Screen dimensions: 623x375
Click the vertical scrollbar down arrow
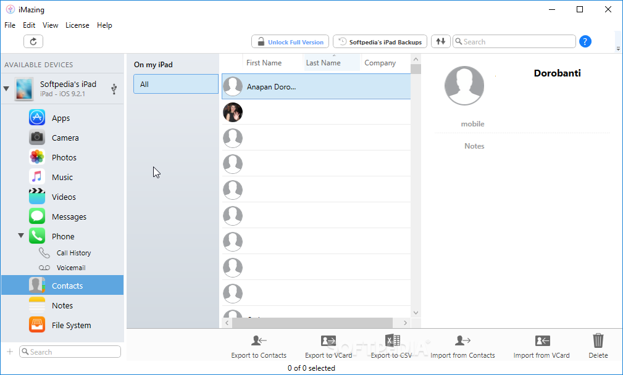(416, 313)
